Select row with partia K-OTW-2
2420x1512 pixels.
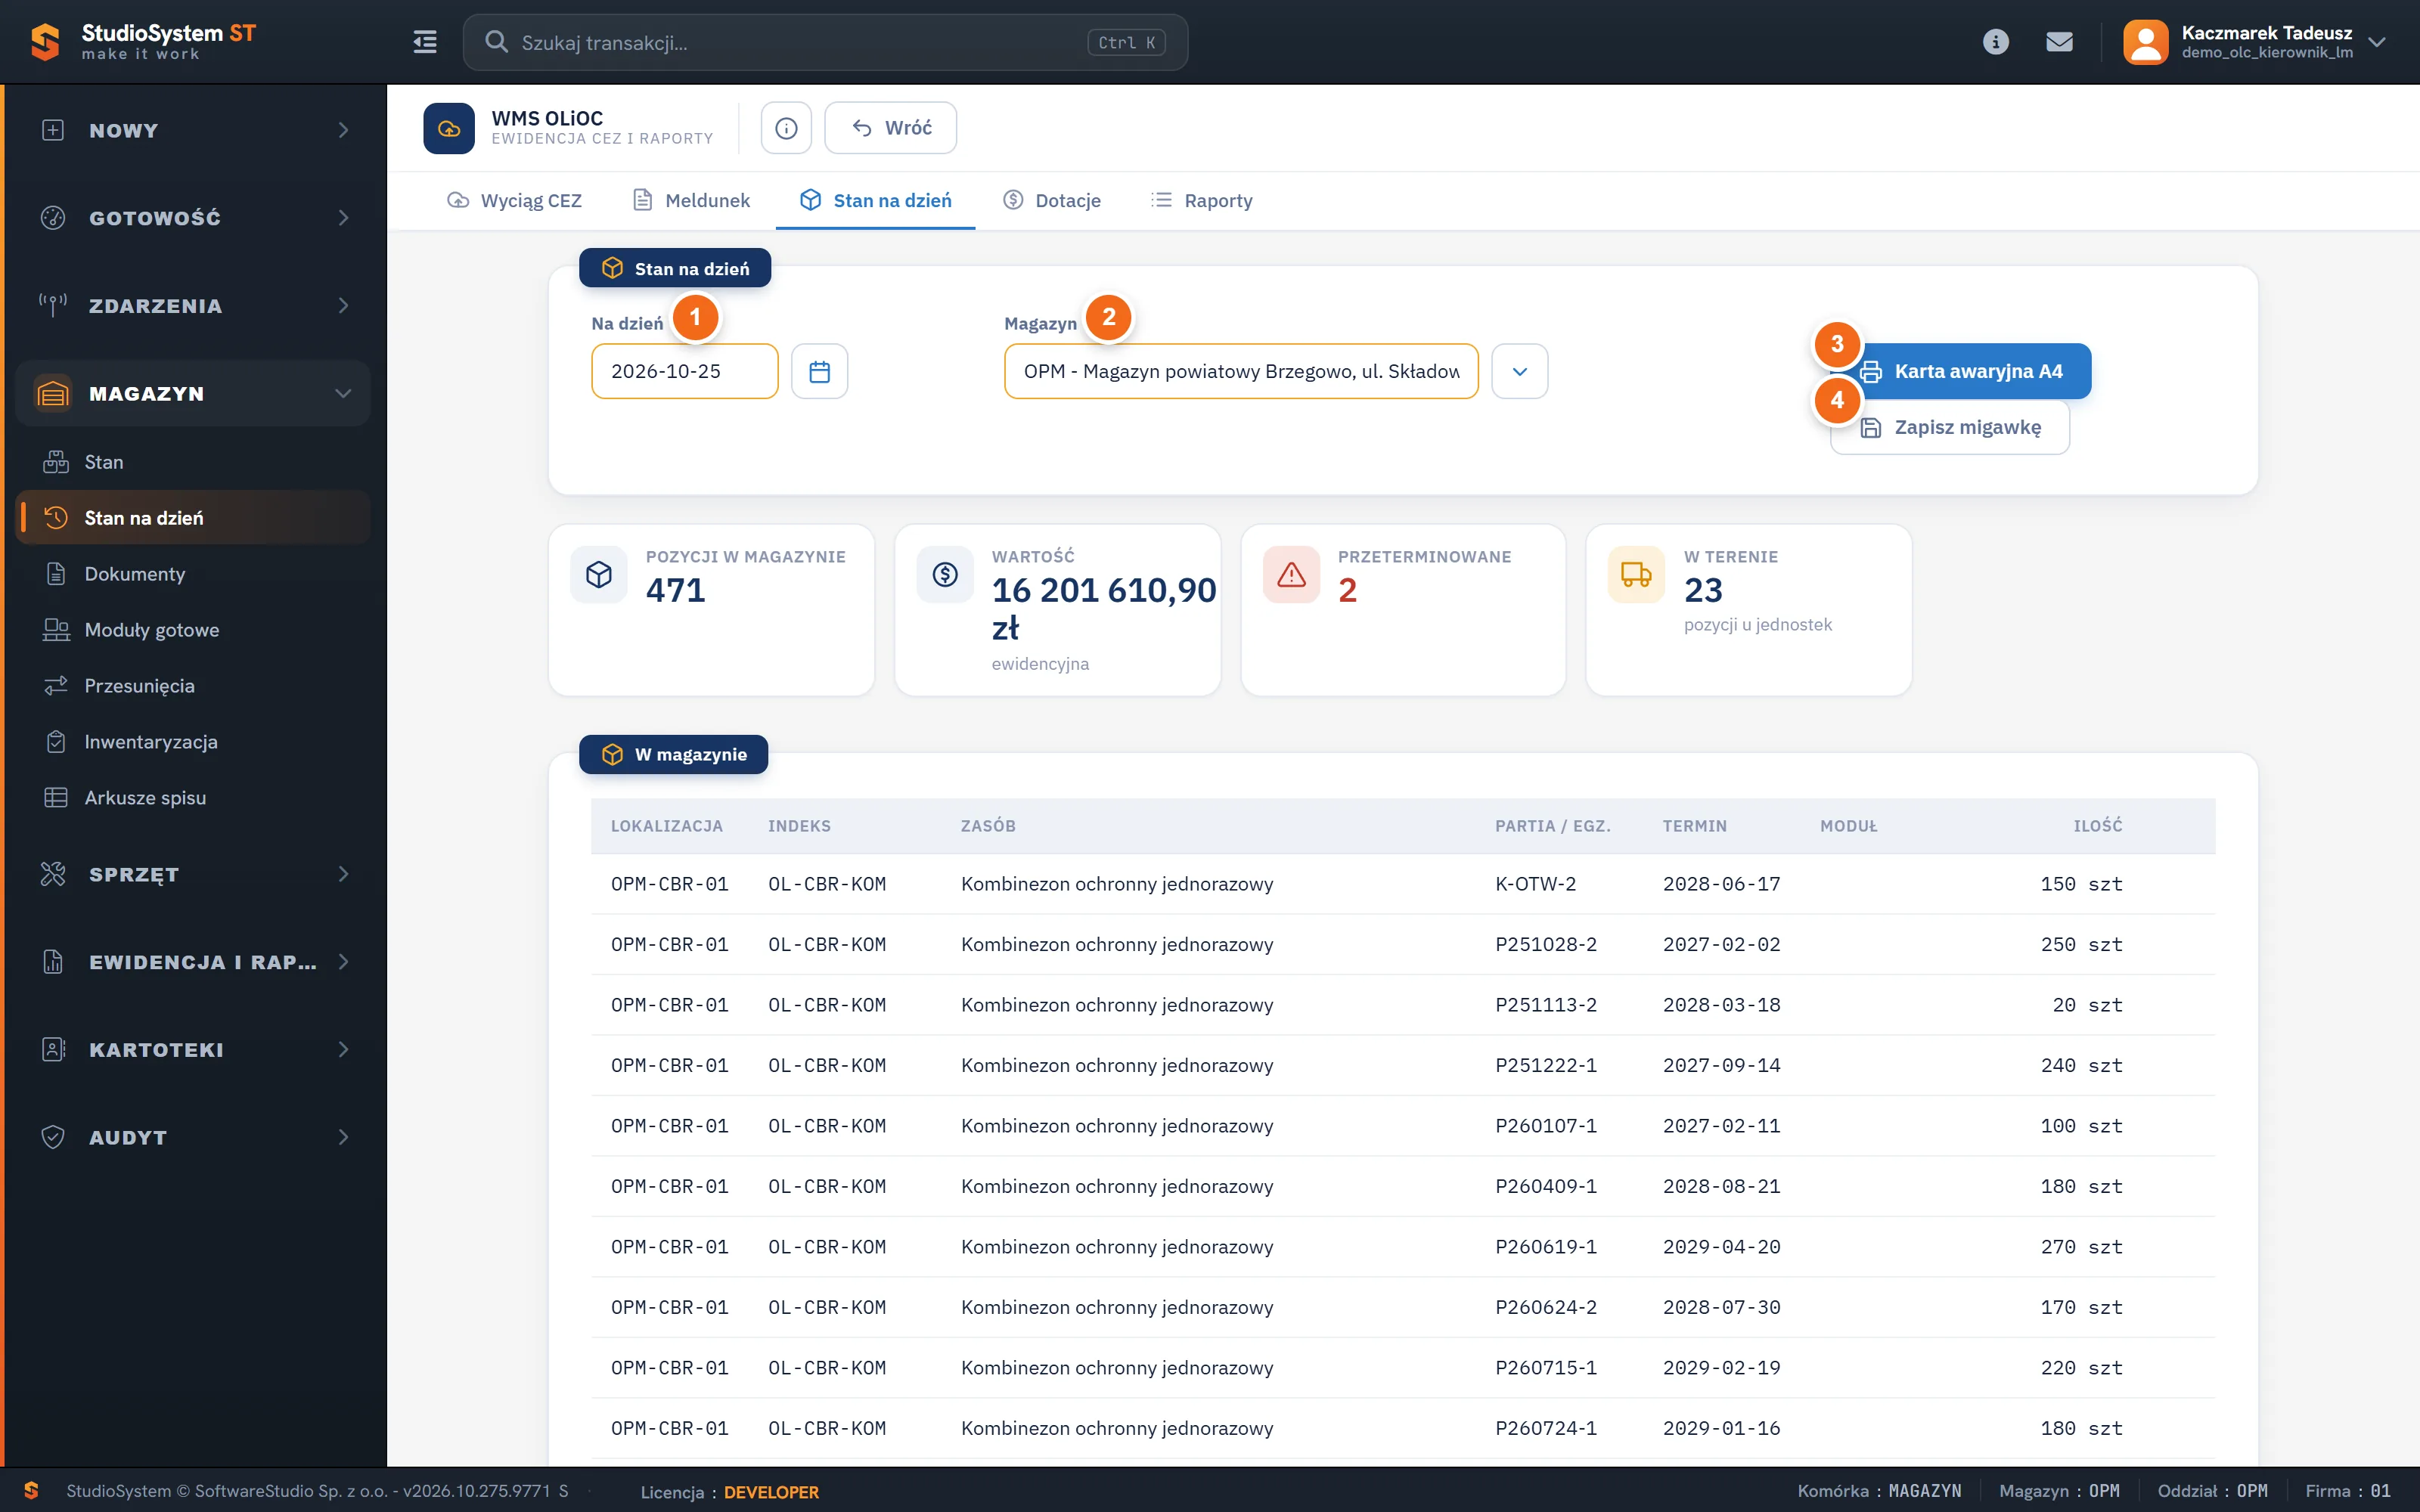[x=1402, y=884]
